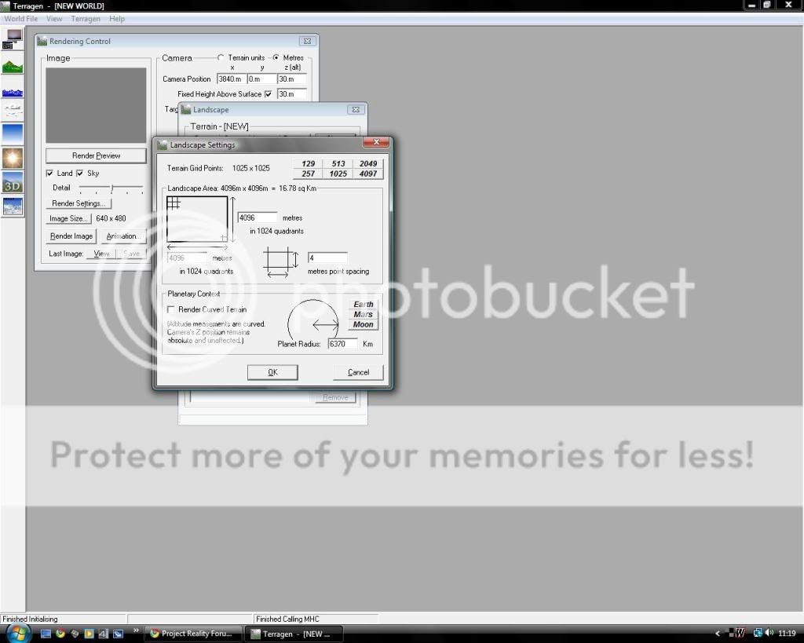Enable the Render Curved Terrain checkbox

tap(171, 310)
